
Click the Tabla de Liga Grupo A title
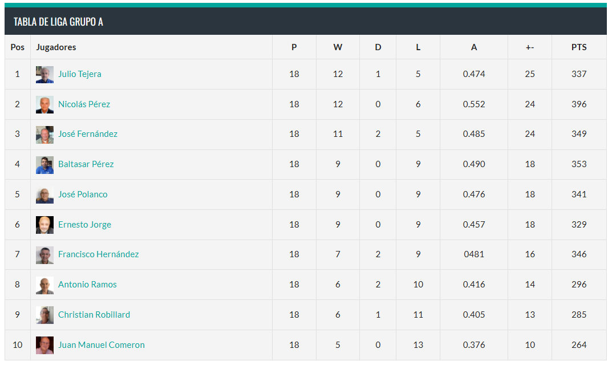(x=58, y=22)
